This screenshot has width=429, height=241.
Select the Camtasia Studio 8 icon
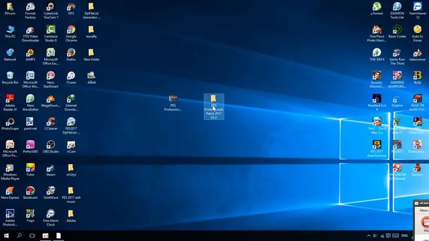coord(51,34)
